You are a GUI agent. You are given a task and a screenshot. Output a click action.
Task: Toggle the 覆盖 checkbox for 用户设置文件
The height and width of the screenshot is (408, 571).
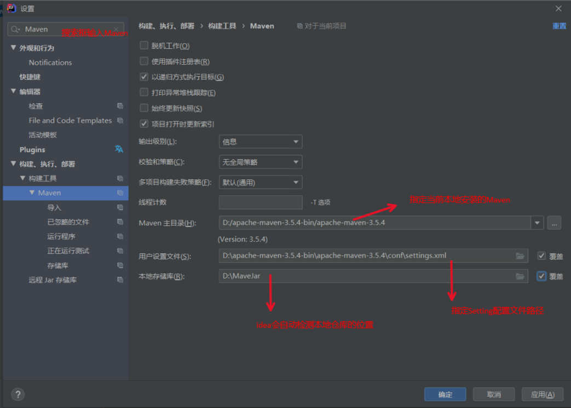541,255
